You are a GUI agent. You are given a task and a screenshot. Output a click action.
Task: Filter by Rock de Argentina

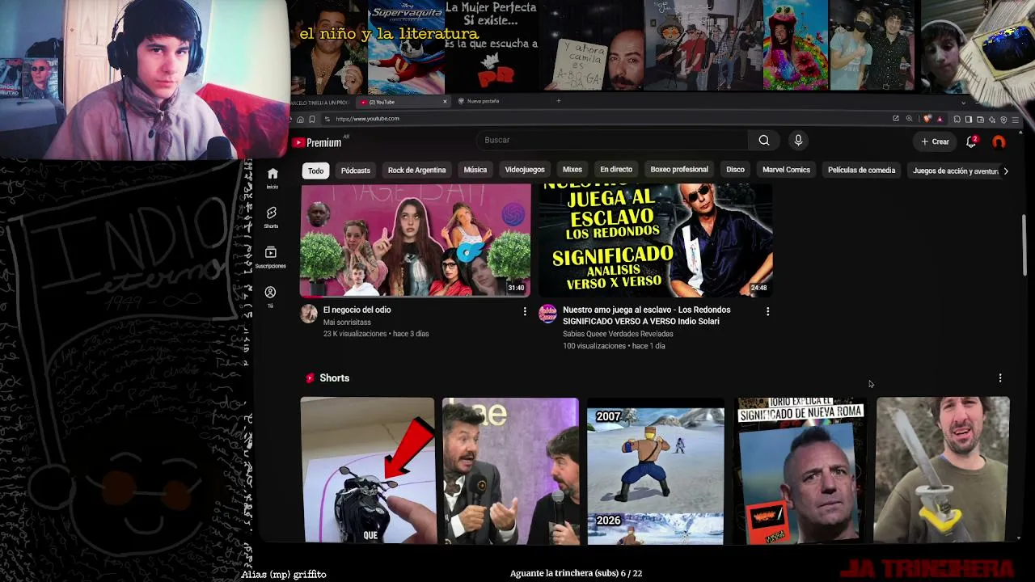coord(416,171)
